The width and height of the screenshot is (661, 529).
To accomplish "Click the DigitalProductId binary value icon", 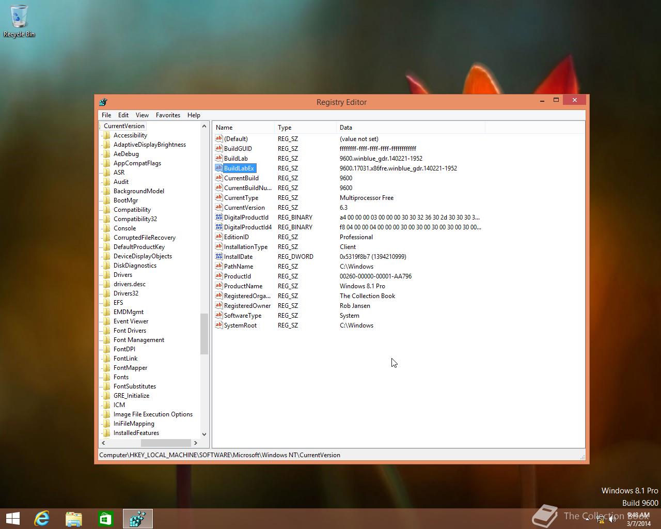I will coord(219,217).
